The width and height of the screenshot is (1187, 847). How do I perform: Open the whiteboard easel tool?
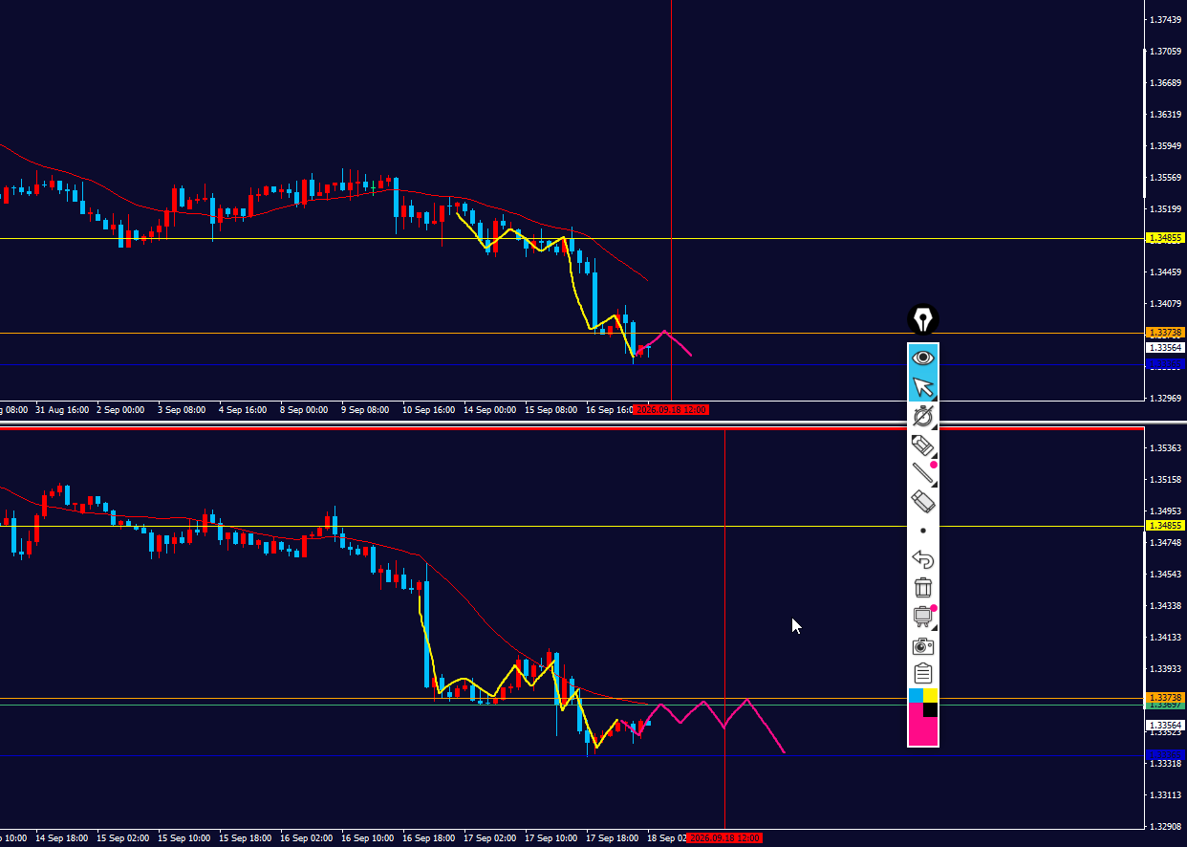[923, 617]
